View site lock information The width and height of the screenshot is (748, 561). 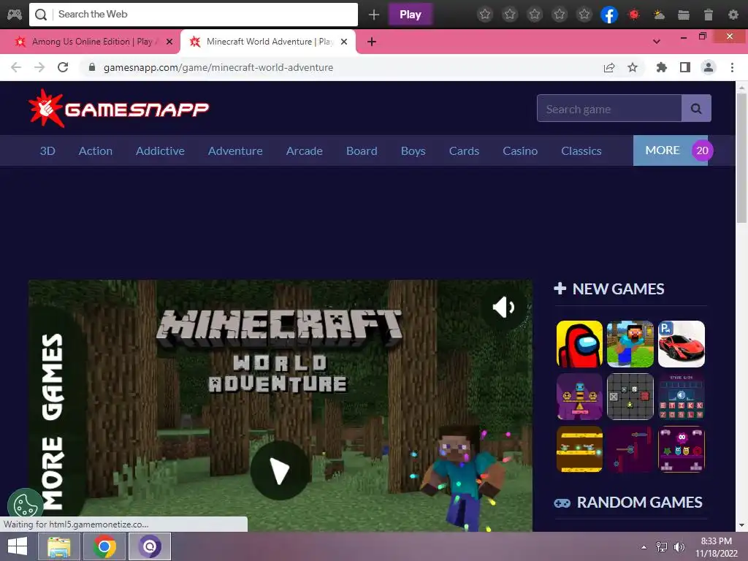pos(92,67)
